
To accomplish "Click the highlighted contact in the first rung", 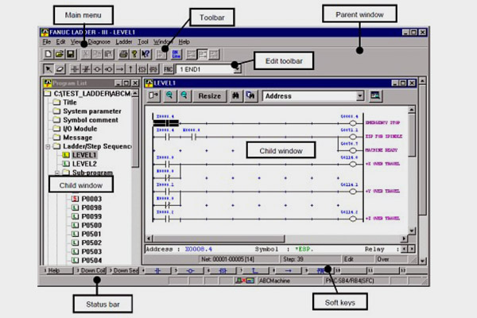I will 166,123.
